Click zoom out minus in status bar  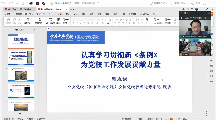pos(193,119)
